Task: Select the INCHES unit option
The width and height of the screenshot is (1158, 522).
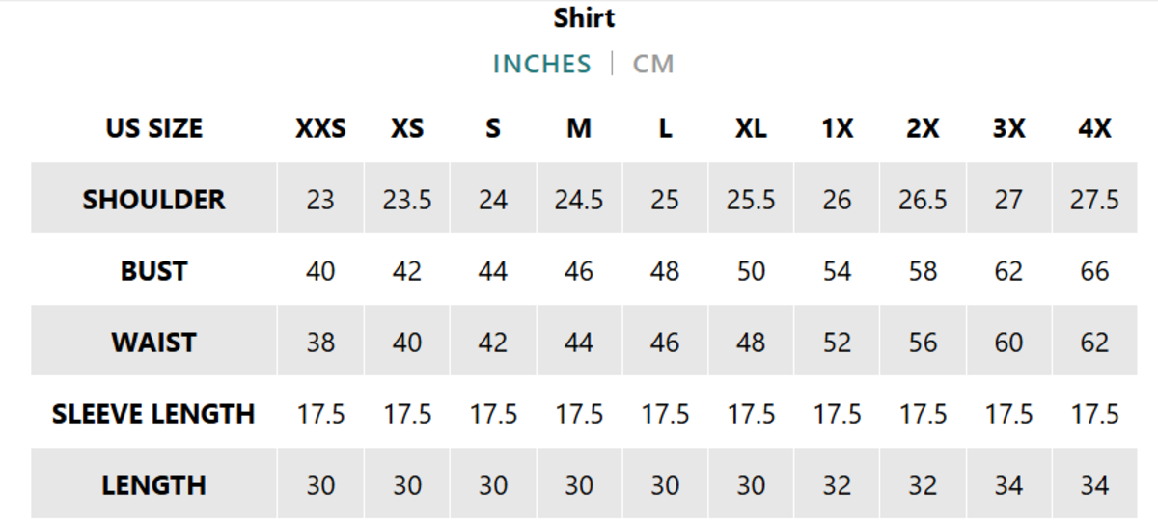Action: (541, 65)
